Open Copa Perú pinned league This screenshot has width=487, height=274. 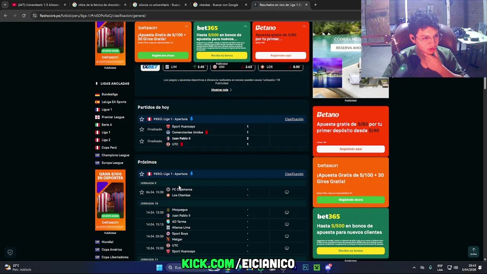pos(109,148)
